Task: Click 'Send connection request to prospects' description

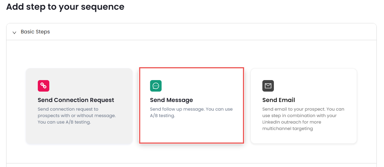Action: tap(77, 116)
